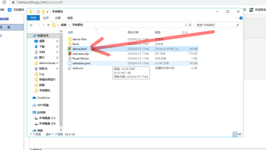Viewport: 266px width, 150px height.
Task: Open the 共享 ribbon tab
Action: 58,18
